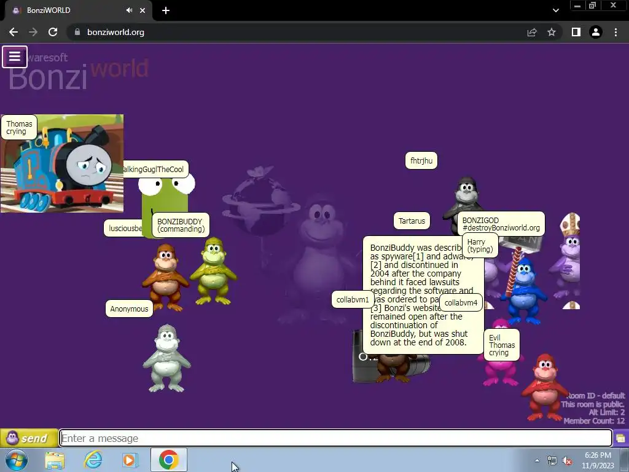Click the Chrome taskbar icon
The width and height of the screenshot is (629, 472).
pos(168,460)
